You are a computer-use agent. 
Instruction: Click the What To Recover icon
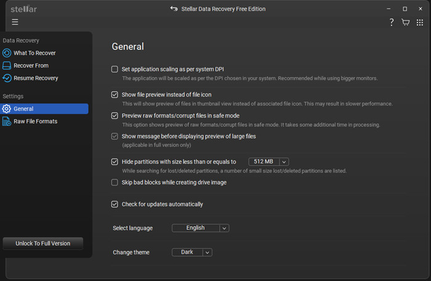coord(7,53)
